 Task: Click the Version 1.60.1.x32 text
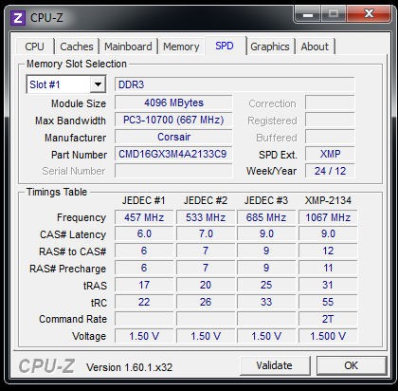(130, 367)
